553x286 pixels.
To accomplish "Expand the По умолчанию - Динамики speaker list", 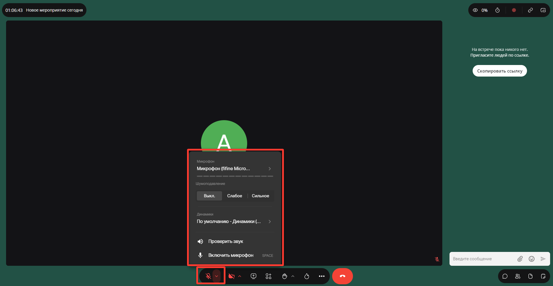I will 234,222.
